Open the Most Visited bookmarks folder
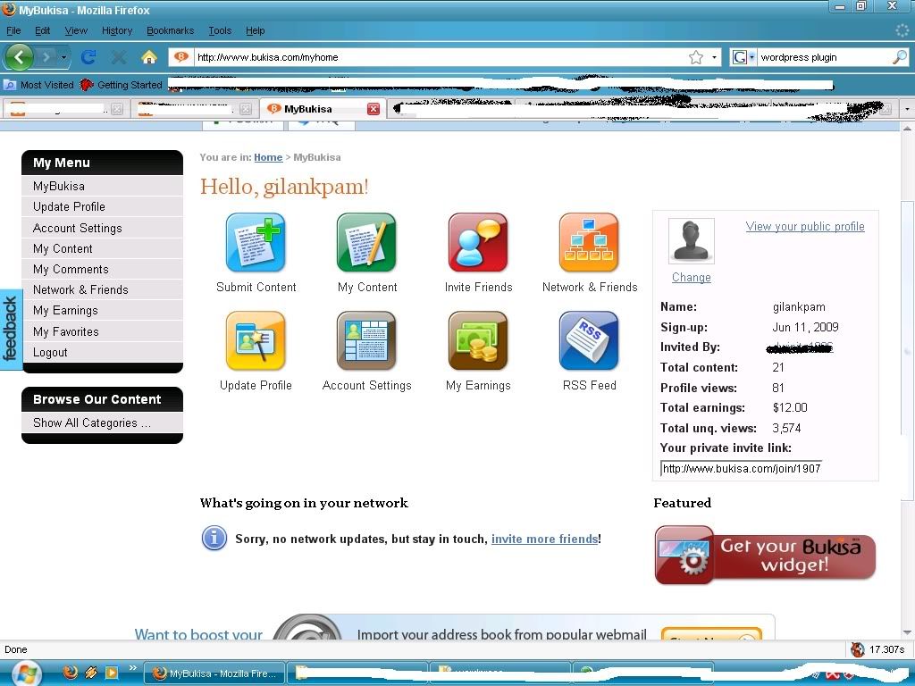Image resolution: width=915 pixels, height=686 pixels. tap(38, 85)
